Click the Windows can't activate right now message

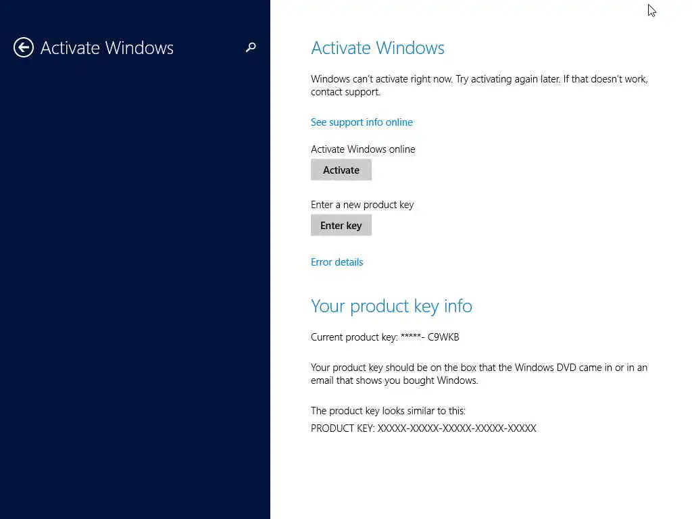click(479, 85)
